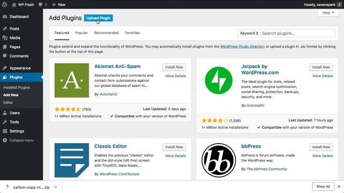Open the Appearance menu label
The height and width of the screenshot is (193, 344).
20,68
